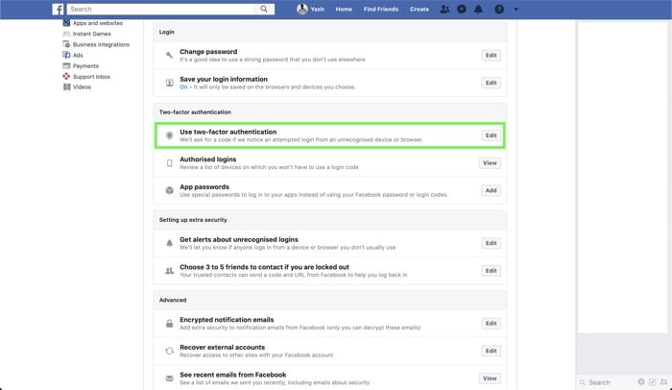Click the cube icon beside App passwords
Image resolution: width=672 pixels, height=390 pixels.
169,190
